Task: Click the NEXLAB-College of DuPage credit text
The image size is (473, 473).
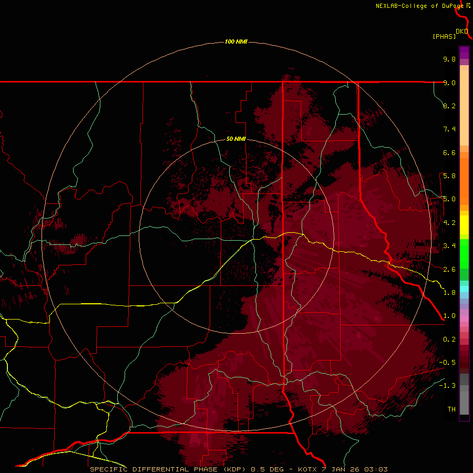Action: (x=419, y=6)
